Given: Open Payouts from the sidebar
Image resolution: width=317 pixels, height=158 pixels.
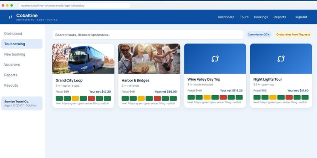Looking at the screenshot, I should click(x=22, y=85).
